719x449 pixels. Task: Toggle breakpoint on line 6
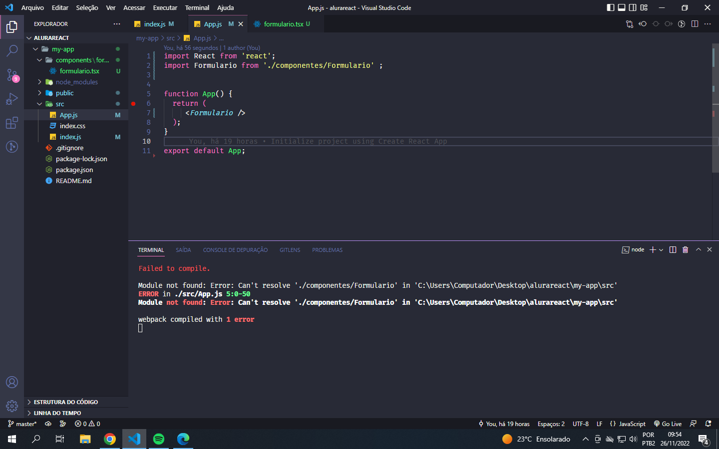point(133,103)
